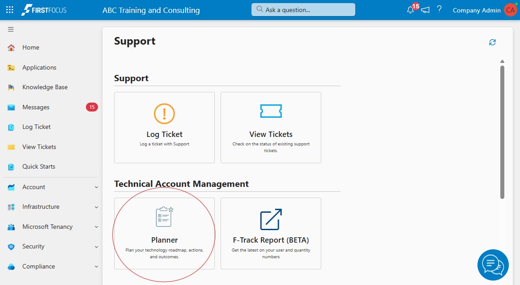This screenshot has height=285, width=520.
Task: Click the CA Company Admin avatar
Action: point(510,9)
